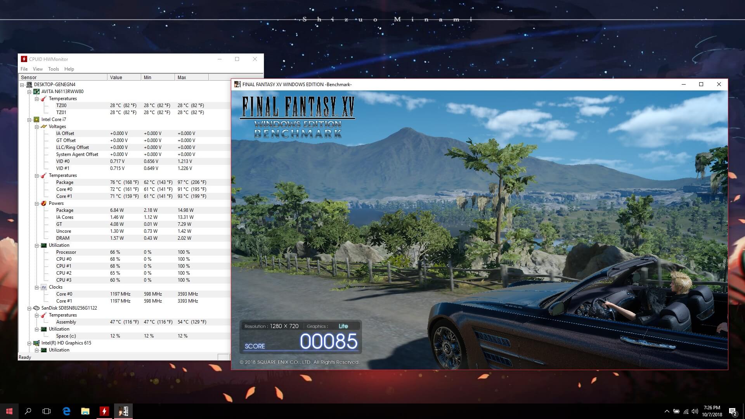Select the Assembly temperature row

124,322
